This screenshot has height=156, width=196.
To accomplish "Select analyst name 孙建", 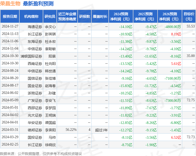I will coord(52,93).
